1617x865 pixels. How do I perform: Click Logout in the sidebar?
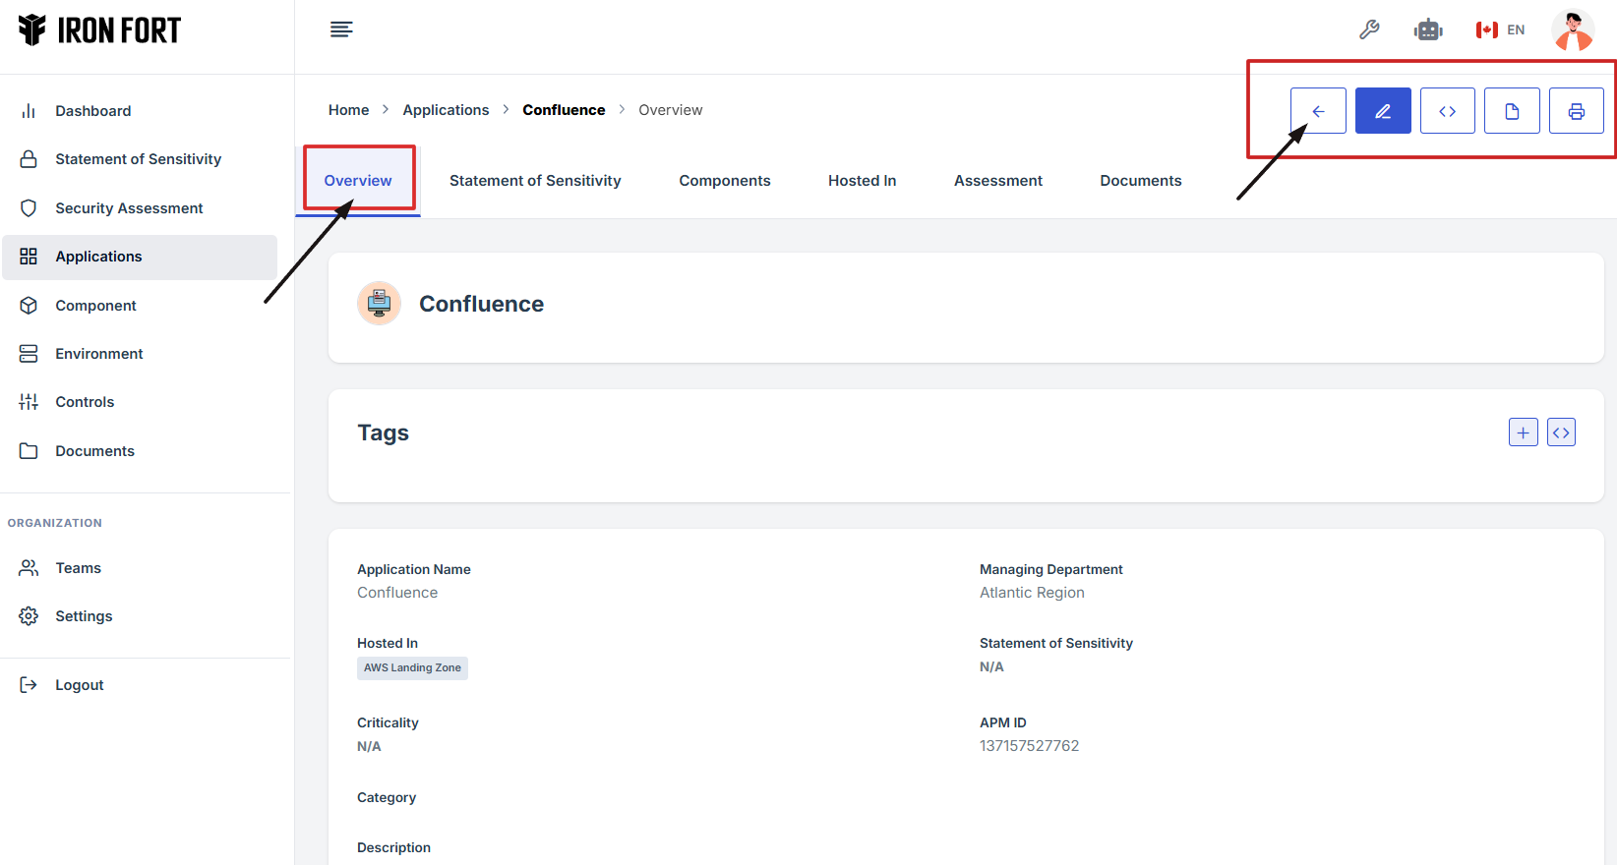[x=79, y=685]
